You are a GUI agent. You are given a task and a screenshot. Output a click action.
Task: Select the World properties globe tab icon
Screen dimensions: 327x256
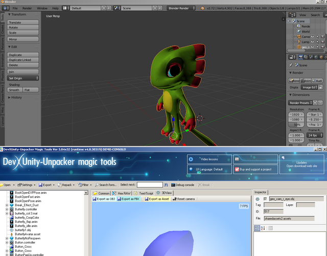pyautogui.click(x=316, y=57)
